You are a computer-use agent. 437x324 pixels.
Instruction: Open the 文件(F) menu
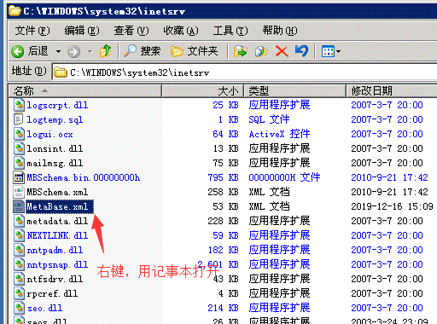[32, 31]
